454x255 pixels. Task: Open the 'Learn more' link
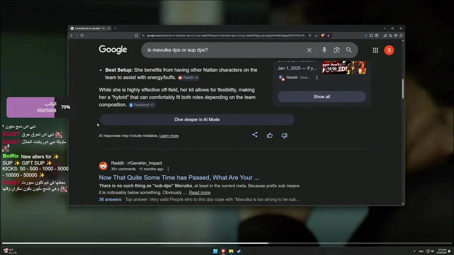[169, 136]
